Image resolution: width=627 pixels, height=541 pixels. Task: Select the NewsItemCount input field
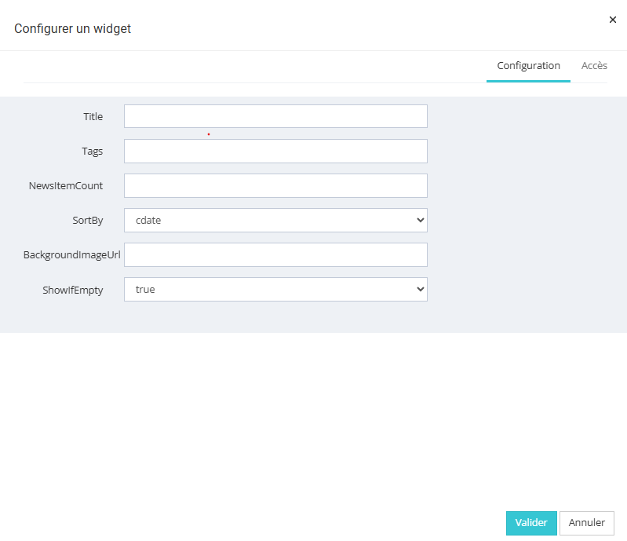[275, 185]
